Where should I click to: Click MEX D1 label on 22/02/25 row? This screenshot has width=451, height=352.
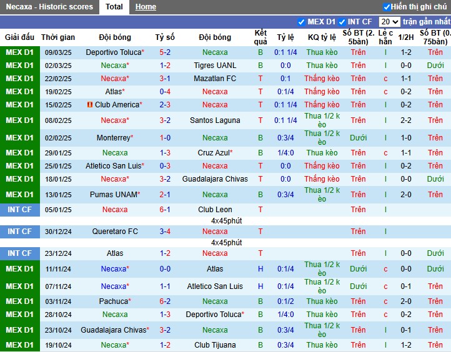click(19, 79)
